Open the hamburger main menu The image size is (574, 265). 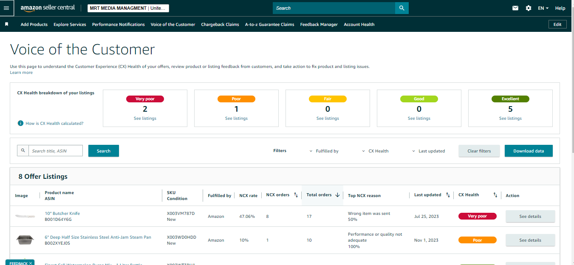pos(6,8)
